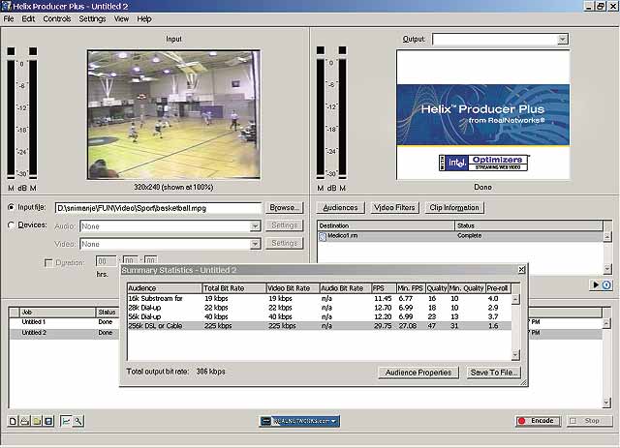This screenshot has height=448, width=620.
Task: Click Summary Statistics dialog resize grip
Action: pos(523,381)
